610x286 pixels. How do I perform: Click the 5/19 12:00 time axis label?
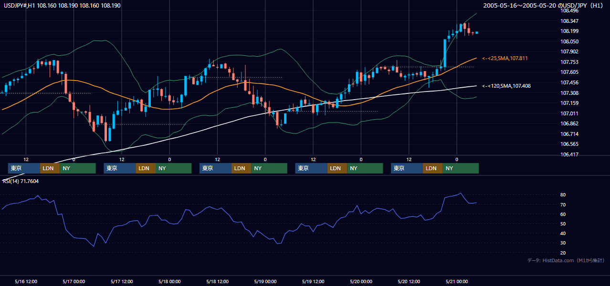point(313,281)
